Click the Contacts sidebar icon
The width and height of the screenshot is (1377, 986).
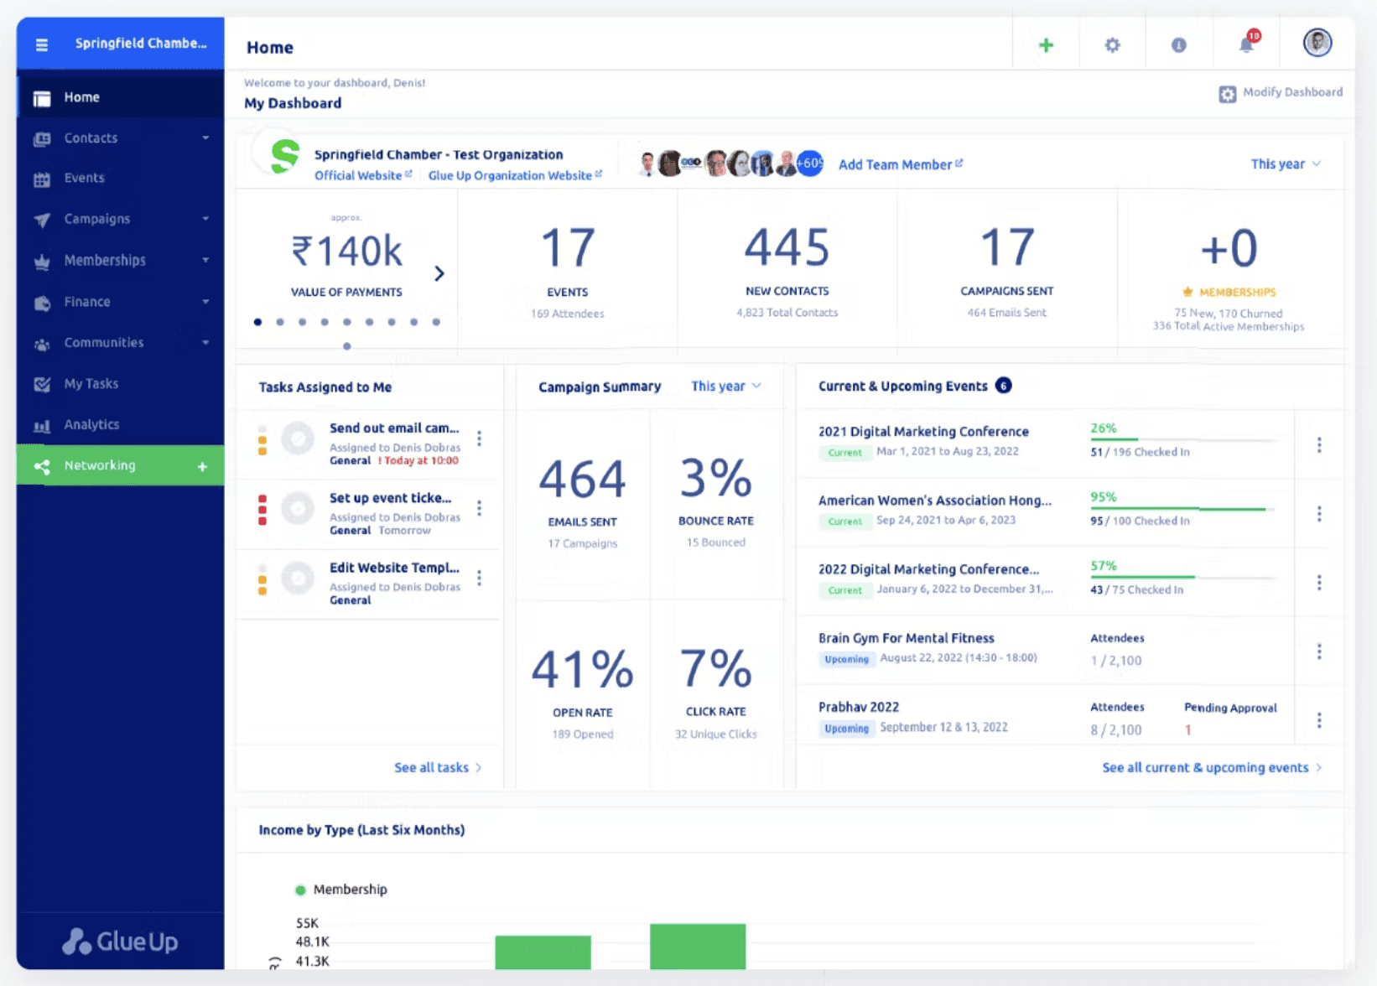(42, 139)
